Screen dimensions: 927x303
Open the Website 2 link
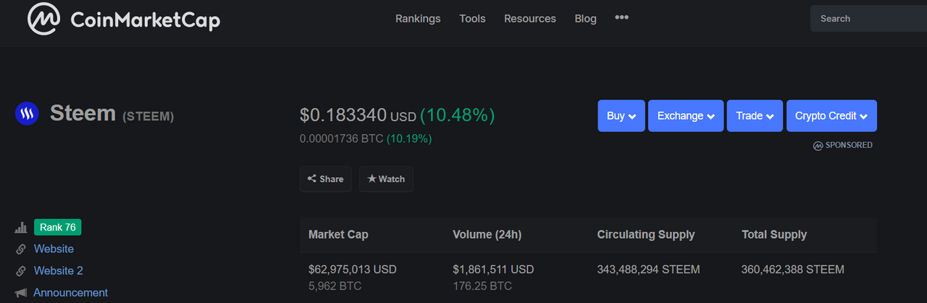coord(59,270)
